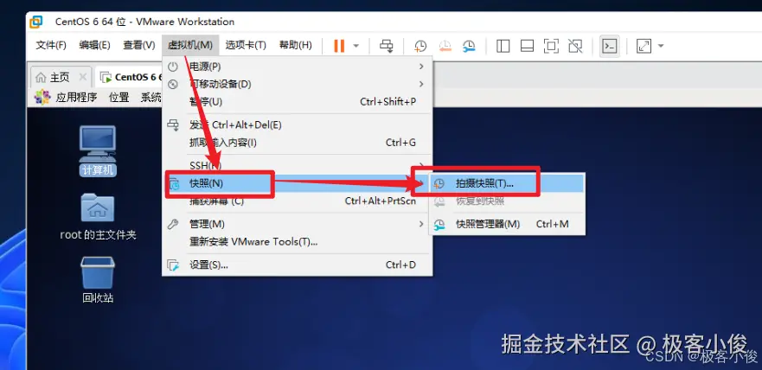Select the root 的主文件夹 desktop icon

coord(98,216)
